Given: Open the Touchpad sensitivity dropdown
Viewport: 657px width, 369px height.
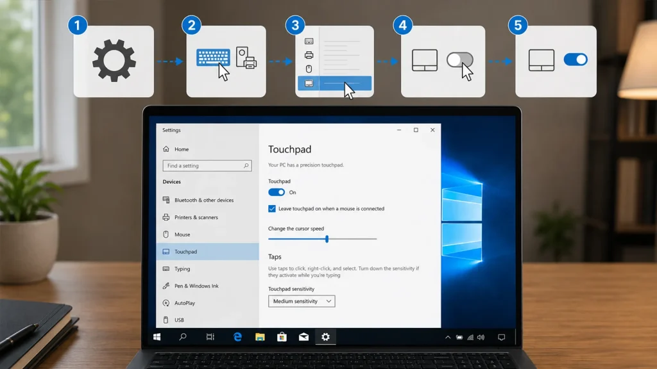Looking at the screenshot, I should [302, 301].
